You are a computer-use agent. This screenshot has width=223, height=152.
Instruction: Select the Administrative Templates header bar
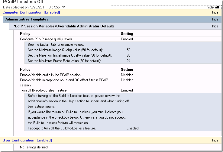tap(112, 19)
